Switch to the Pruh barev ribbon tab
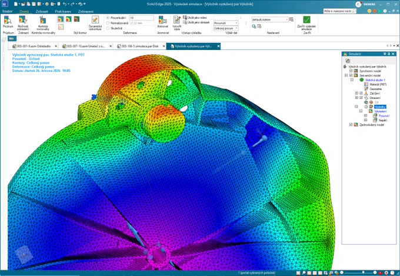The width and height of the screenshot is (400, 276). coord(63,11)
